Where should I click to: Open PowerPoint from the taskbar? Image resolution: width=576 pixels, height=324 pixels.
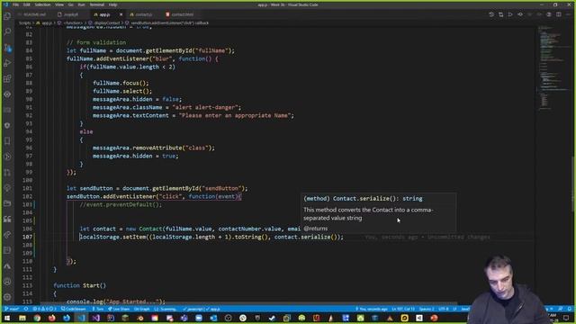click(434, 318)
